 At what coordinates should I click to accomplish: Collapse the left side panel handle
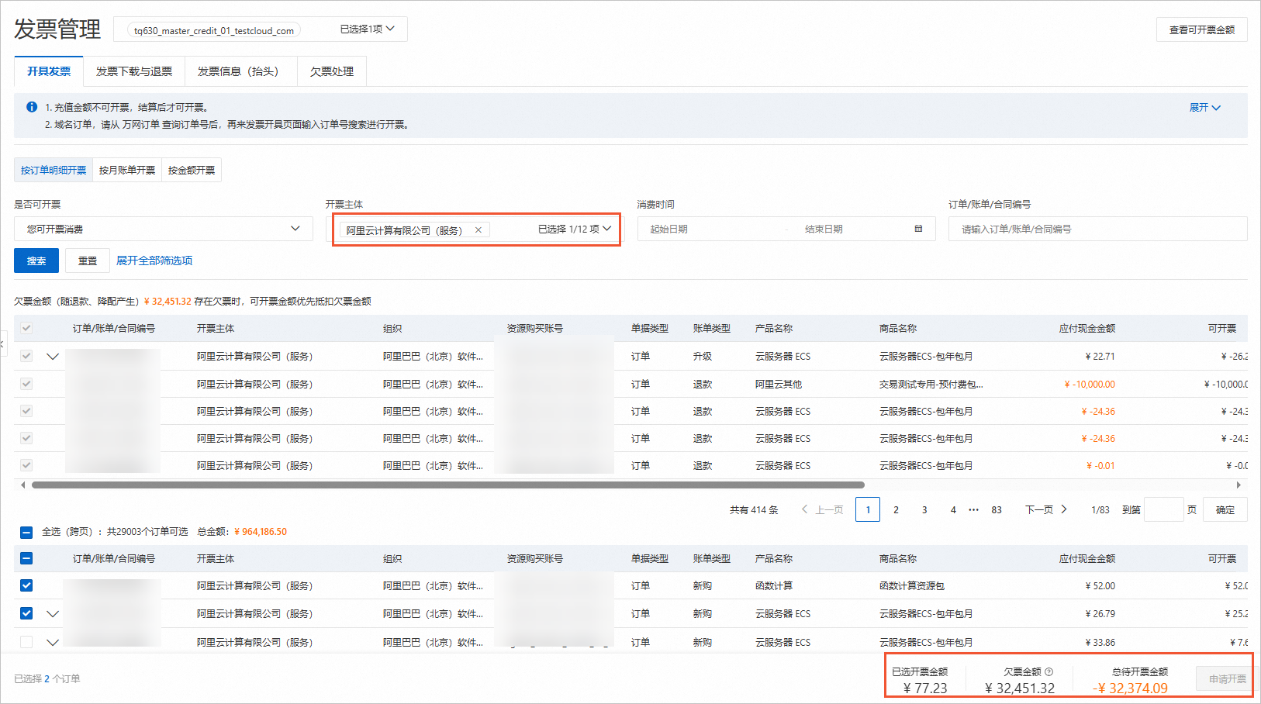click(3, 342)
